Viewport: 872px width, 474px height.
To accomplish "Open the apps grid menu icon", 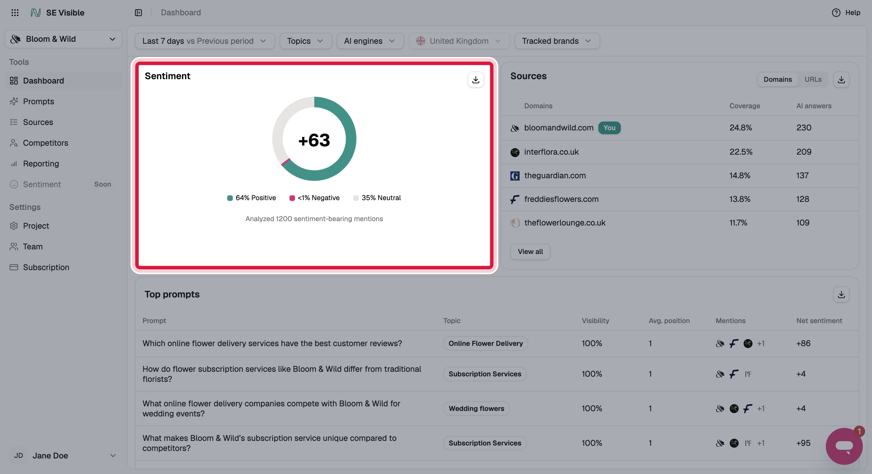I will click(15, 12).
